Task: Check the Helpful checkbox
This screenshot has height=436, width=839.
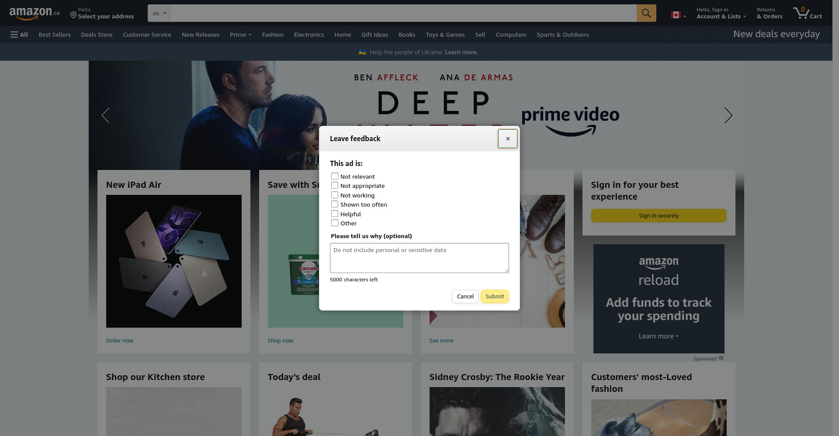Action: 334,214
